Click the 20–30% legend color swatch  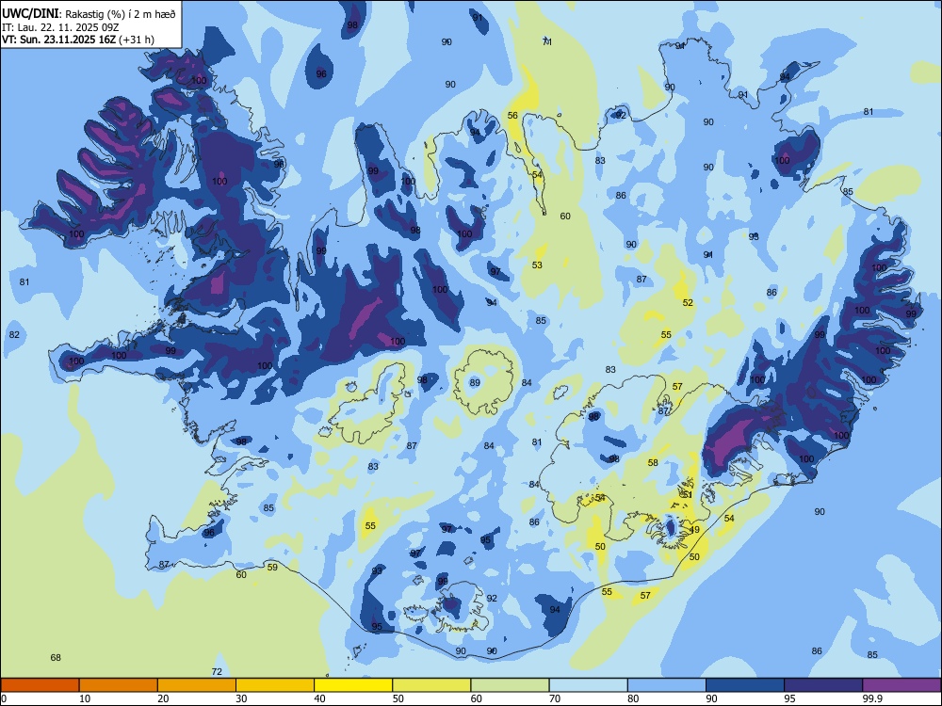click(197, 685)
